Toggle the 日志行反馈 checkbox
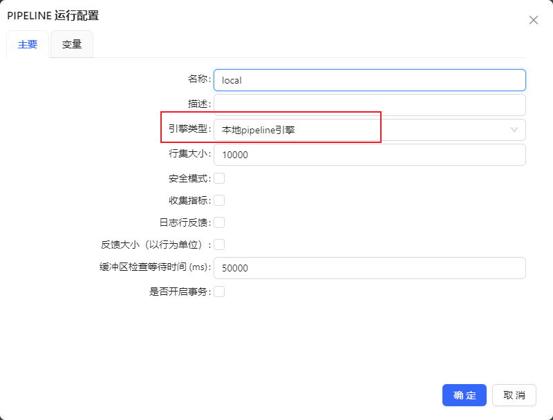Viewport: 553px width, 420px height. point(219,222)
